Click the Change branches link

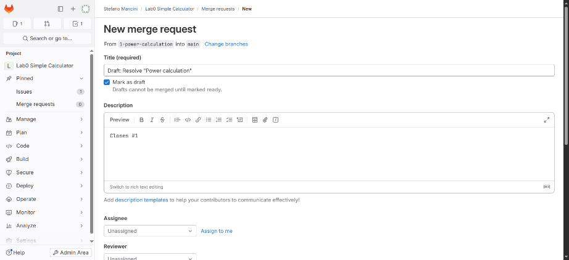(x=226, y=44)
